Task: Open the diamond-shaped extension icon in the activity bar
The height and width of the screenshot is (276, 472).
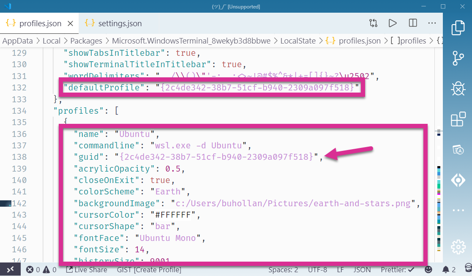Action: coord(458,180)
